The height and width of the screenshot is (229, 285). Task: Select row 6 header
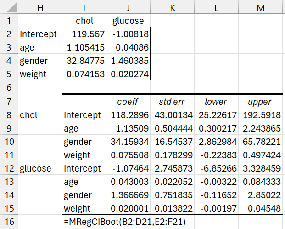(x=9, y=87)
